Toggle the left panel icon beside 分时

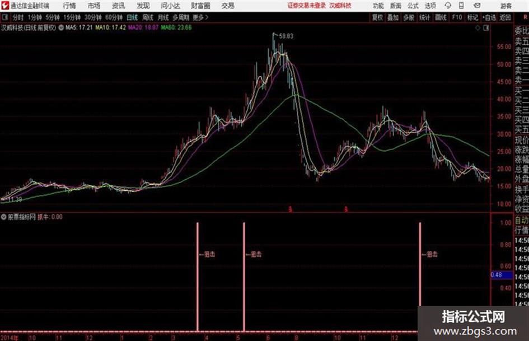4,17
